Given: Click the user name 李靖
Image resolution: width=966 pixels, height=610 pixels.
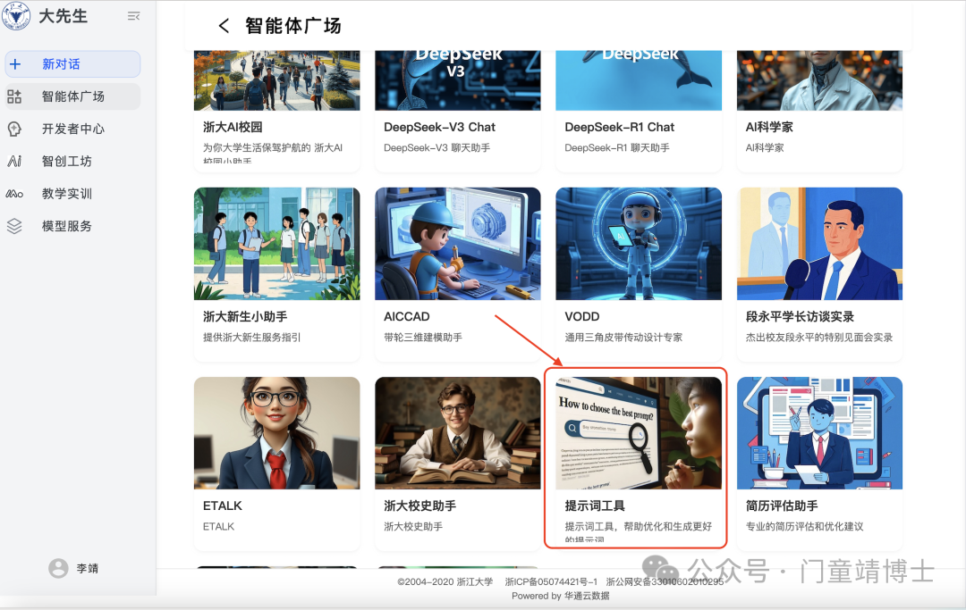Looking at the screenshot, I should [x=88, y=568].
